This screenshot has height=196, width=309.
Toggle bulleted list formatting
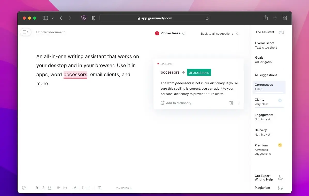[90, 188]
